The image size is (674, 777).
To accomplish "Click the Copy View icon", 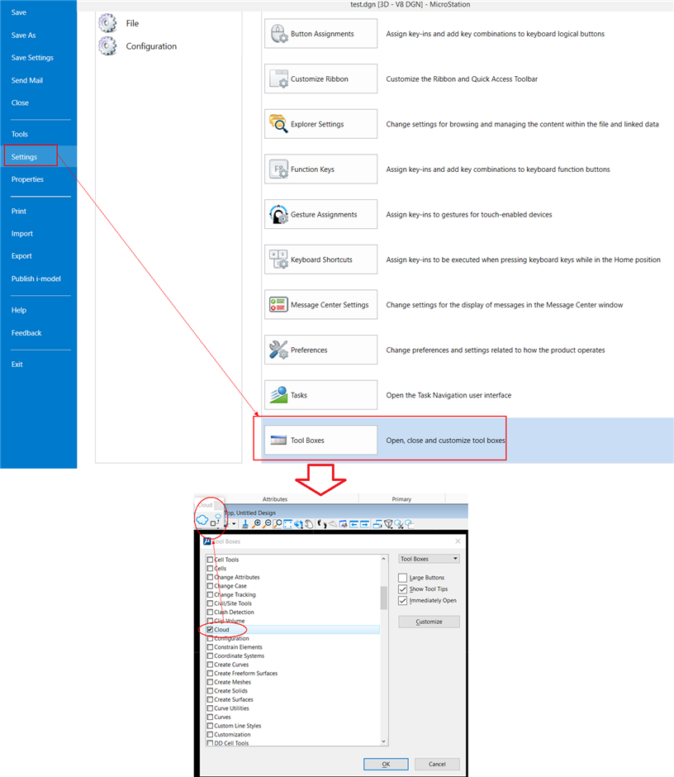I will tap(377, 524).
